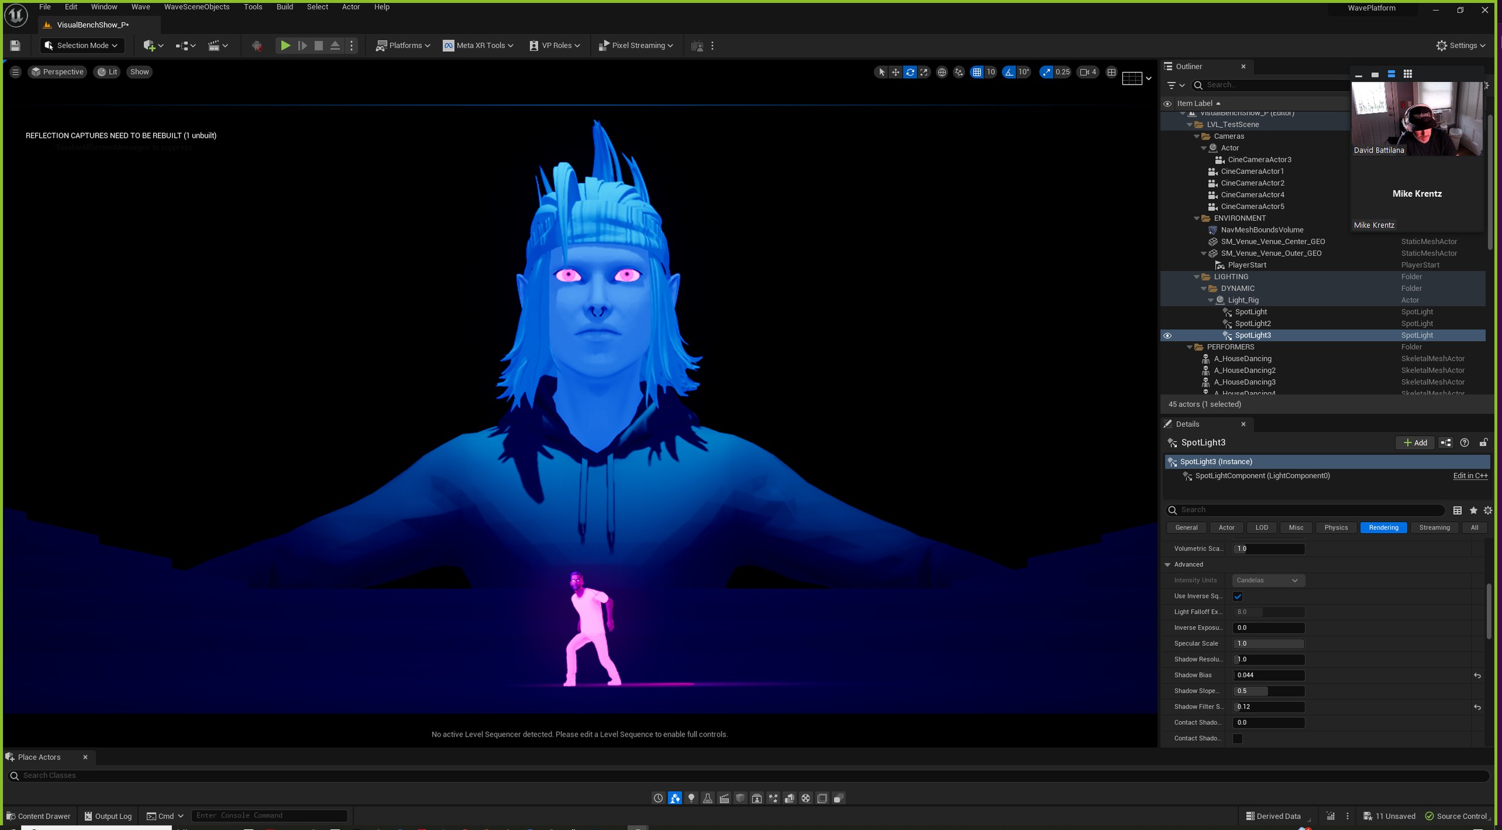Select the scale tool in viewport
1502x830 pixels.
tap(924, 72)
